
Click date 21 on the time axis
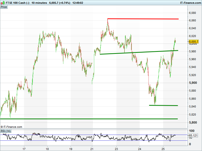[92, 148]
